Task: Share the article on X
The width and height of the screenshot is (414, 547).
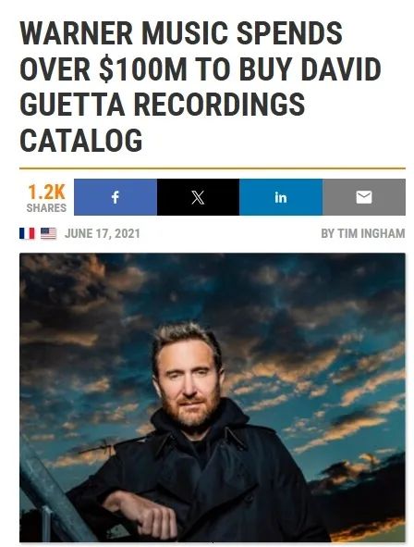Action: click(x=198, y=197)
